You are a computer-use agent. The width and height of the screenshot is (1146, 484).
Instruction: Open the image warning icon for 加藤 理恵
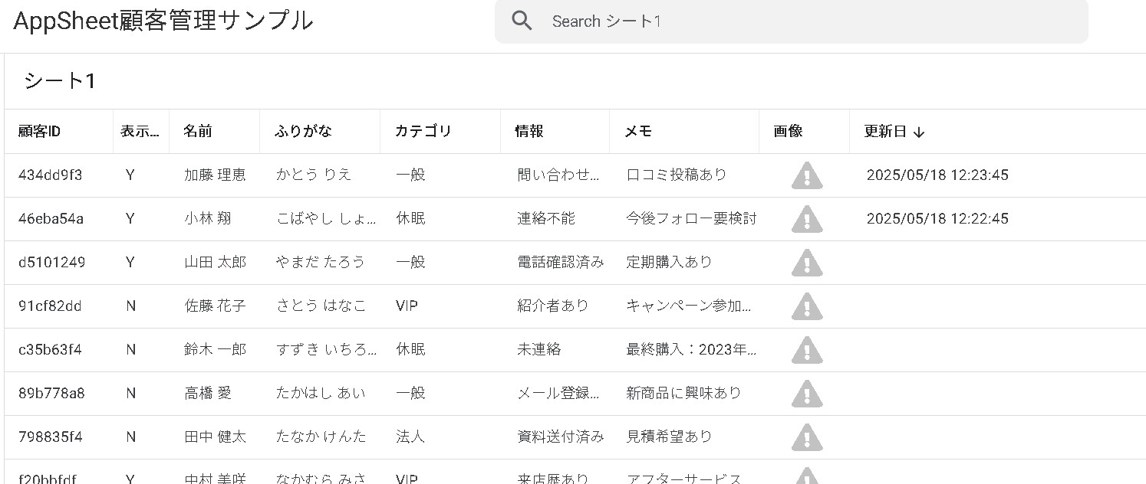pos(806,176)
